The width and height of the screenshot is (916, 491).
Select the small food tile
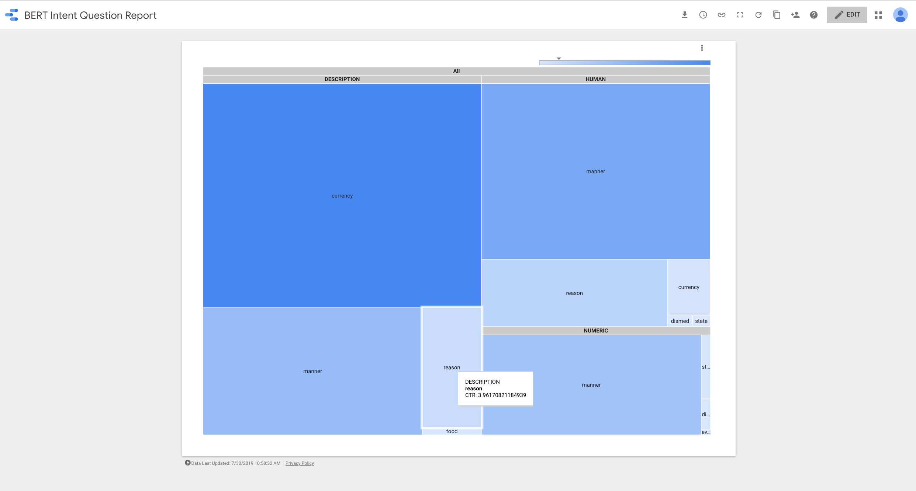[451, 431]
